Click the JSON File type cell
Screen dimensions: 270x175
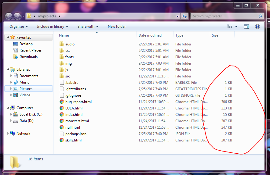tap(183, 134)
